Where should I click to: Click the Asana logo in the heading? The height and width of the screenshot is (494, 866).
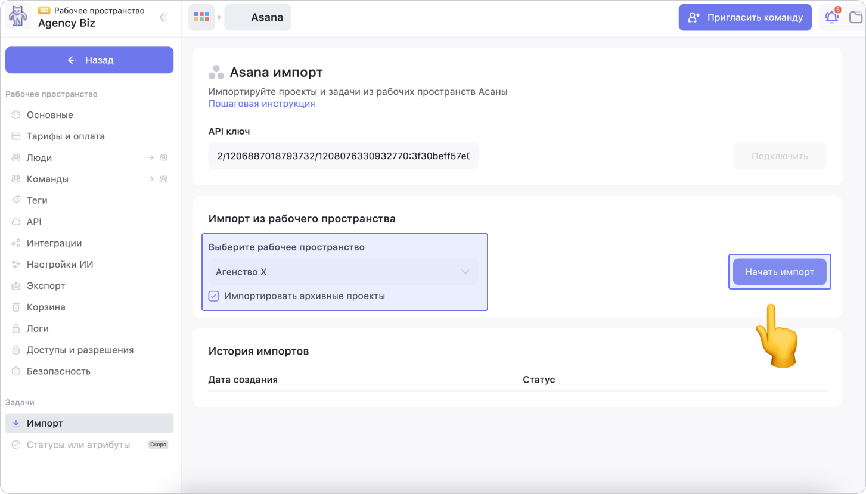pos(216,73)
